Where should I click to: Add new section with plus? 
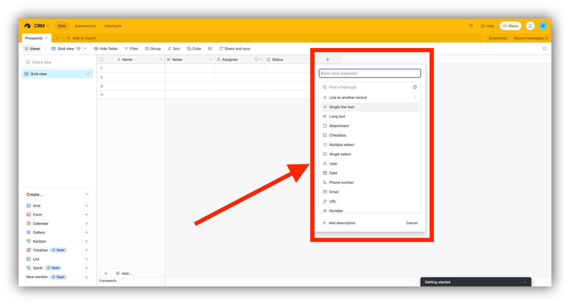[87, 277]
